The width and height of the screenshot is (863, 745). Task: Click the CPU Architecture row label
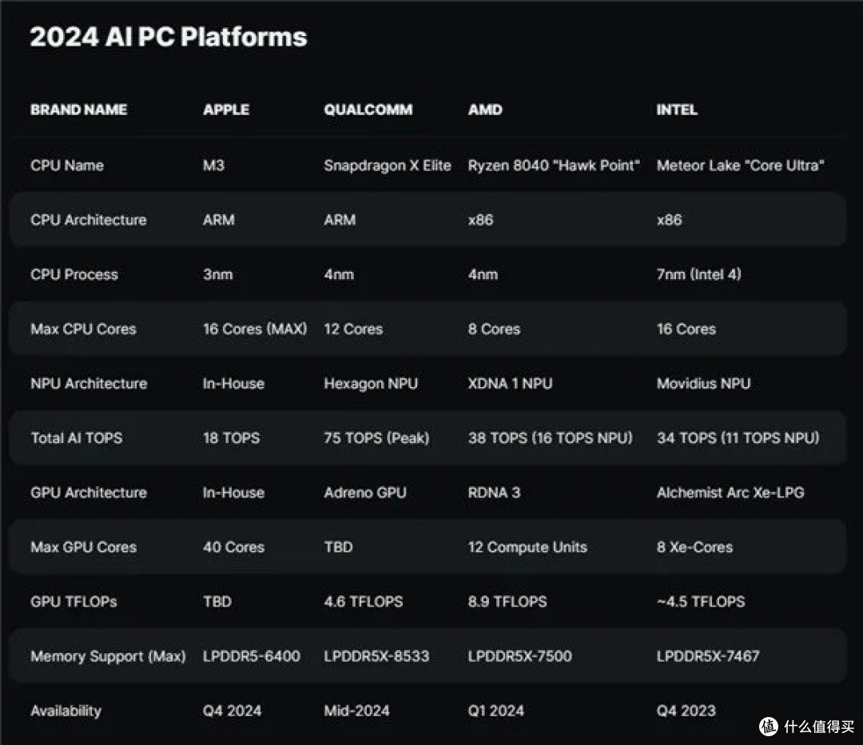tap(88, 220)
